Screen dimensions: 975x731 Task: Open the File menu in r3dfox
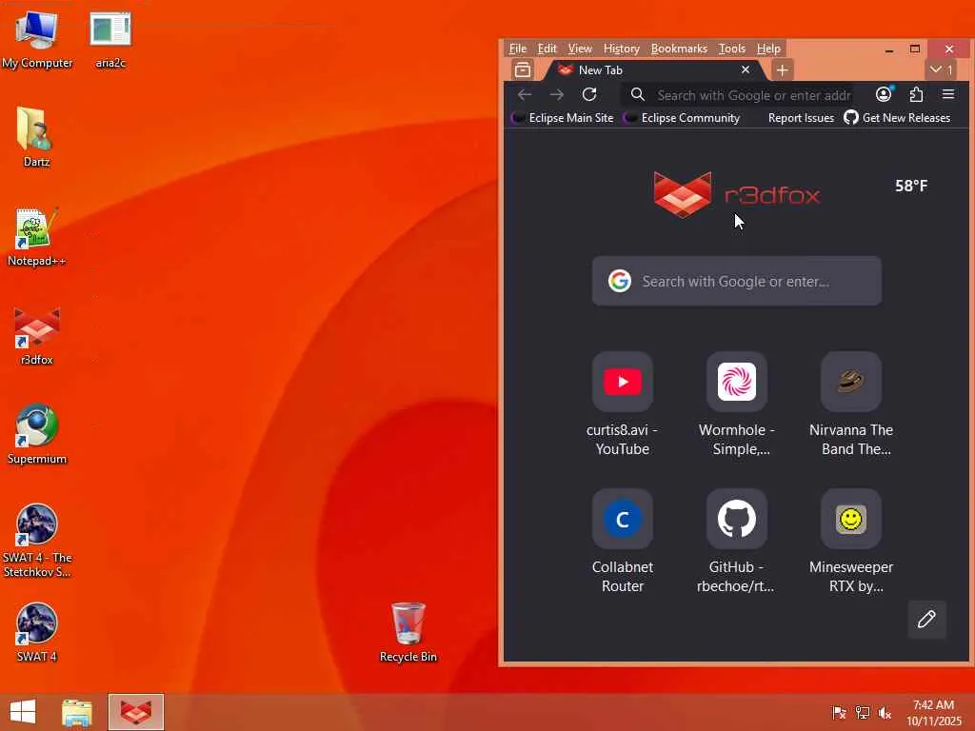[517, 49]
